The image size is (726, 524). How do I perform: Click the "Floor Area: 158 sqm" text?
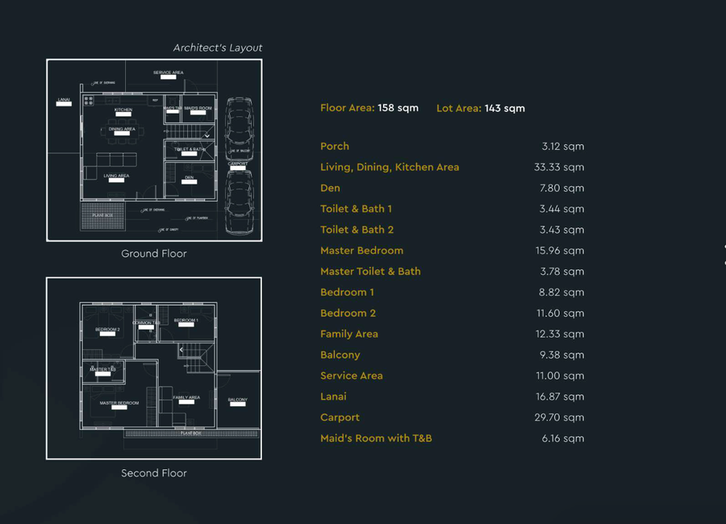[x=369, y=108]
